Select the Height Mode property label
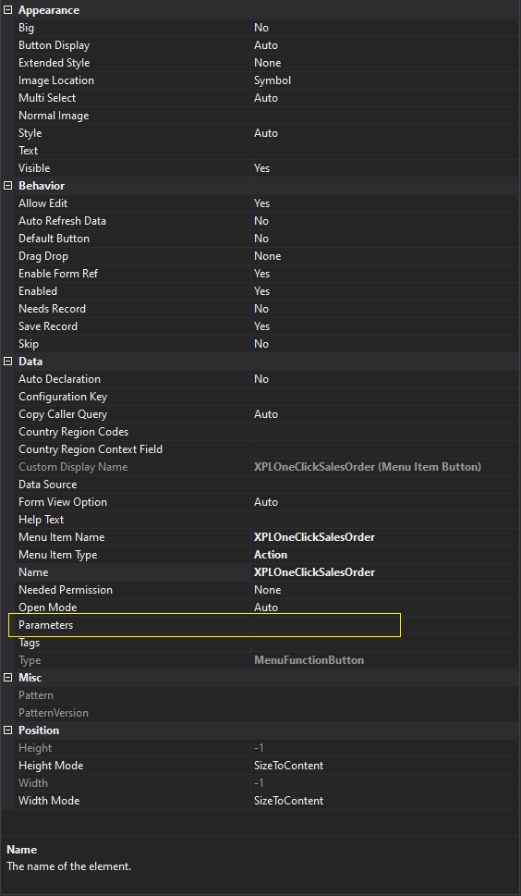 click(x=52, y=766)
